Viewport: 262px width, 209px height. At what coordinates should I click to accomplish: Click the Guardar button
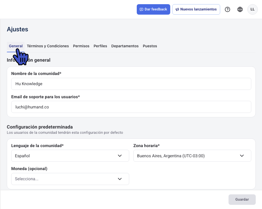242,200
